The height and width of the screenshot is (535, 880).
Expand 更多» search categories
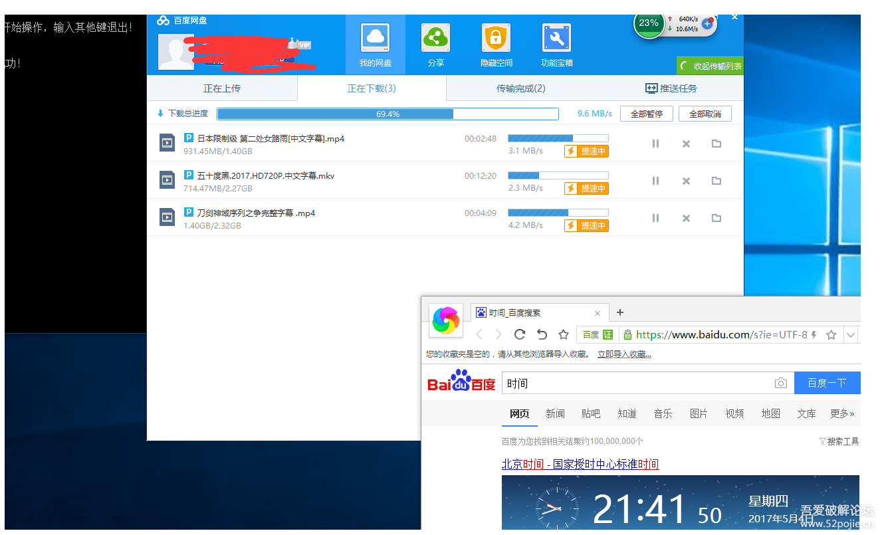pos(842,413)
